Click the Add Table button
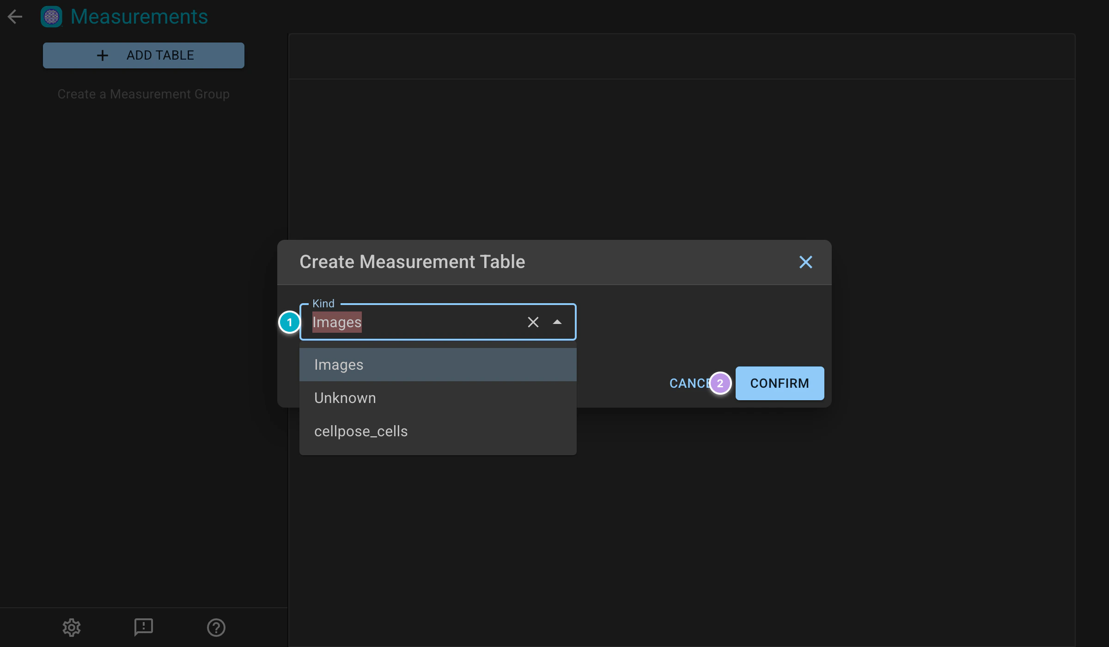This screenshot has width=1109, height=647. [144, 55]
